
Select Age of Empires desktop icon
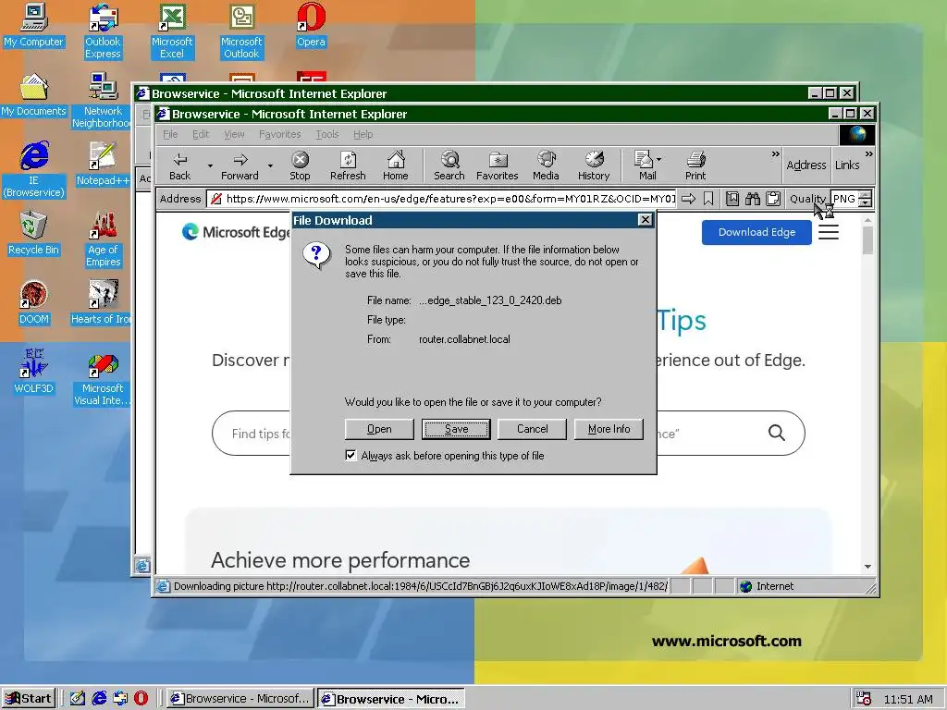pyautogui.click(x=104, y=239)
